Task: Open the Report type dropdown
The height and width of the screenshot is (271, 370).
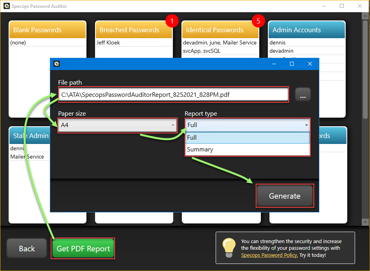Action: click(247, 125)
